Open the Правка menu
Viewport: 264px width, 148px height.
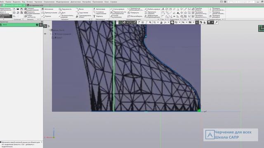8,2
